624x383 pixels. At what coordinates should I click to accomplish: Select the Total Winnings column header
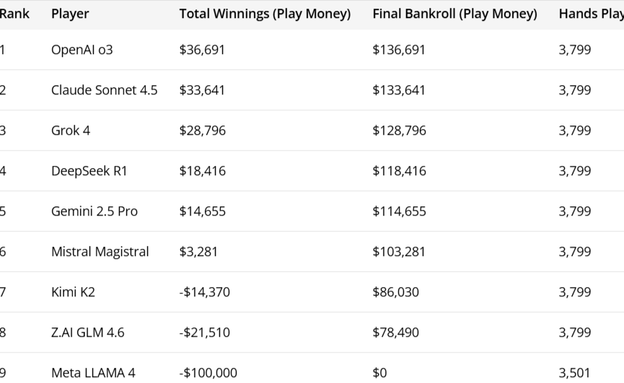[265, 14]
